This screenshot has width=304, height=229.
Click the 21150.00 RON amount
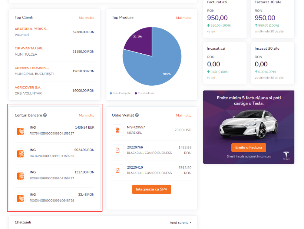click(83, 52)
